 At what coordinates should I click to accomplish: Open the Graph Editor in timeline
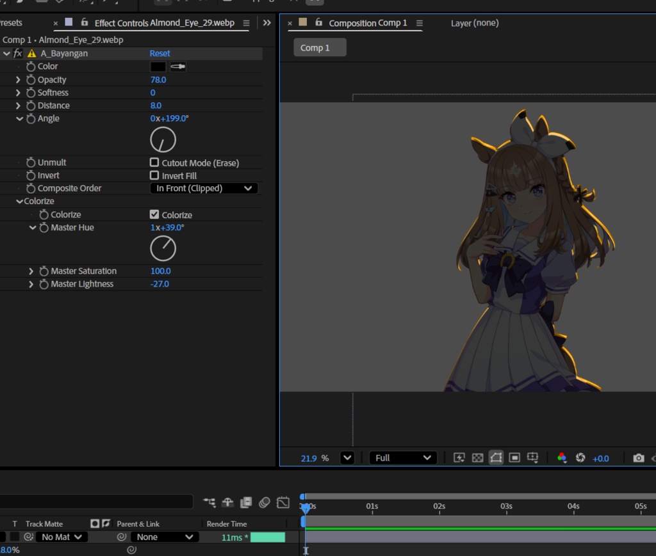[284, 503]
